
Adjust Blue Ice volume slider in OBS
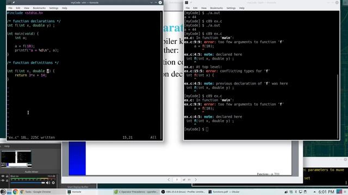27,183
